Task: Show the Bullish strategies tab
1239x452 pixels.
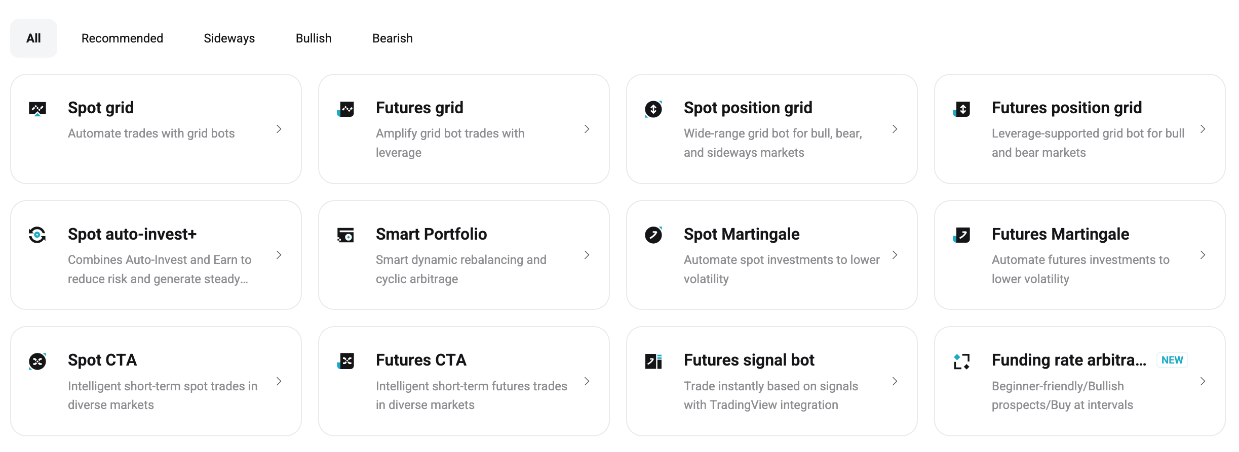Action: point(314,38)
